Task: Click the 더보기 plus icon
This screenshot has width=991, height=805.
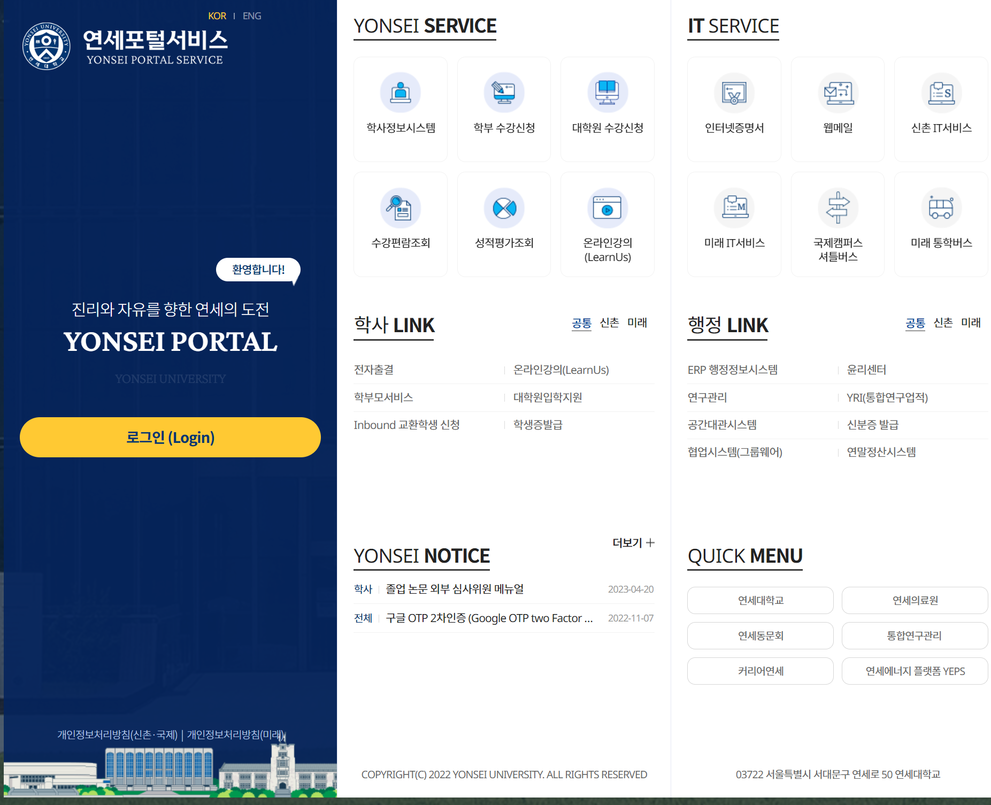Action: click(x=650, y=542)
